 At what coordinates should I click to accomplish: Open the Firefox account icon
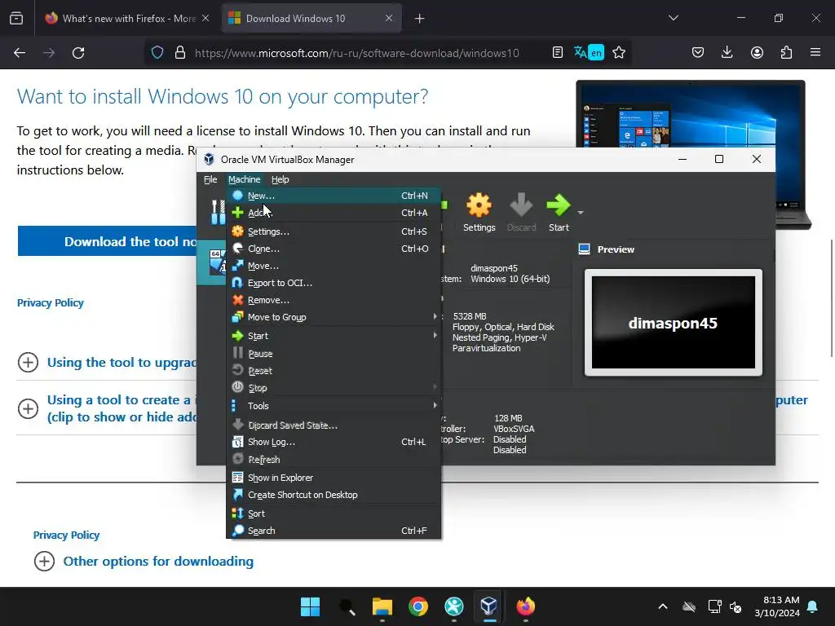pos(757,53)
